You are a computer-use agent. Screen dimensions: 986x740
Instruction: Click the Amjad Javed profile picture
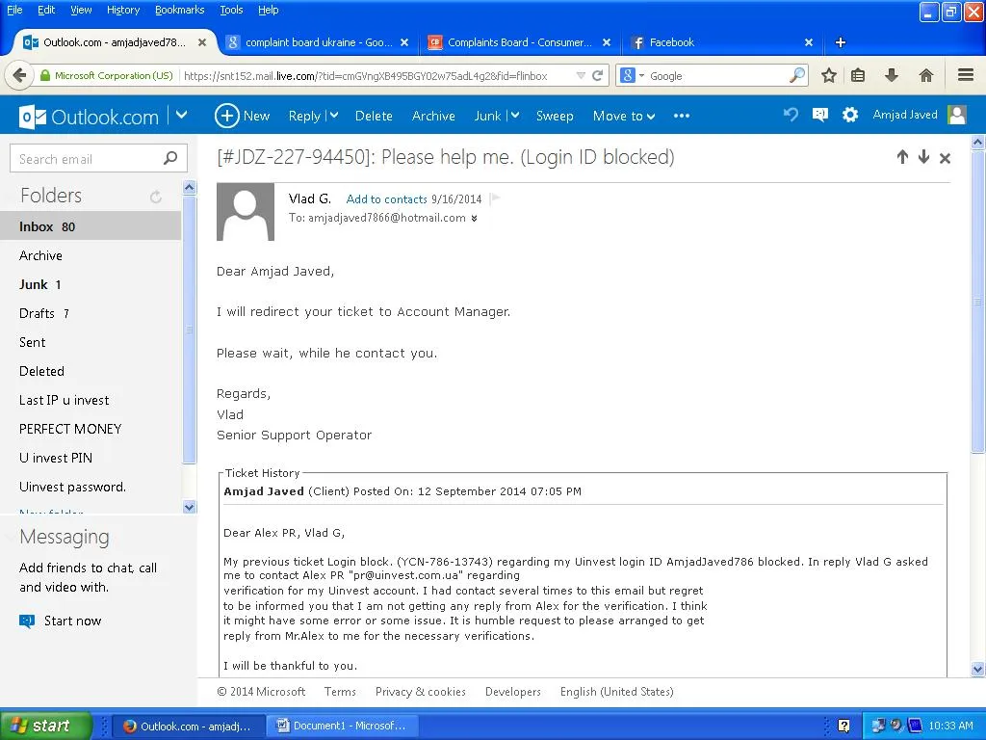coord(957,115)
